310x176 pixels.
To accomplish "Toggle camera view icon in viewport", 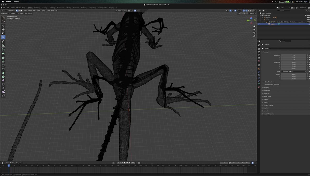I will (254, 33).
